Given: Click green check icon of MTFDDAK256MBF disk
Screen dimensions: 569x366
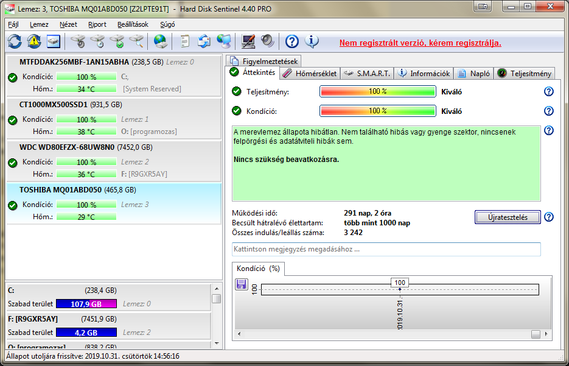Looking at the screenshot, I should [13, 77].
